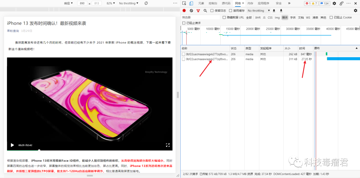
Task: Clear the network log
Action: (191, 11)
